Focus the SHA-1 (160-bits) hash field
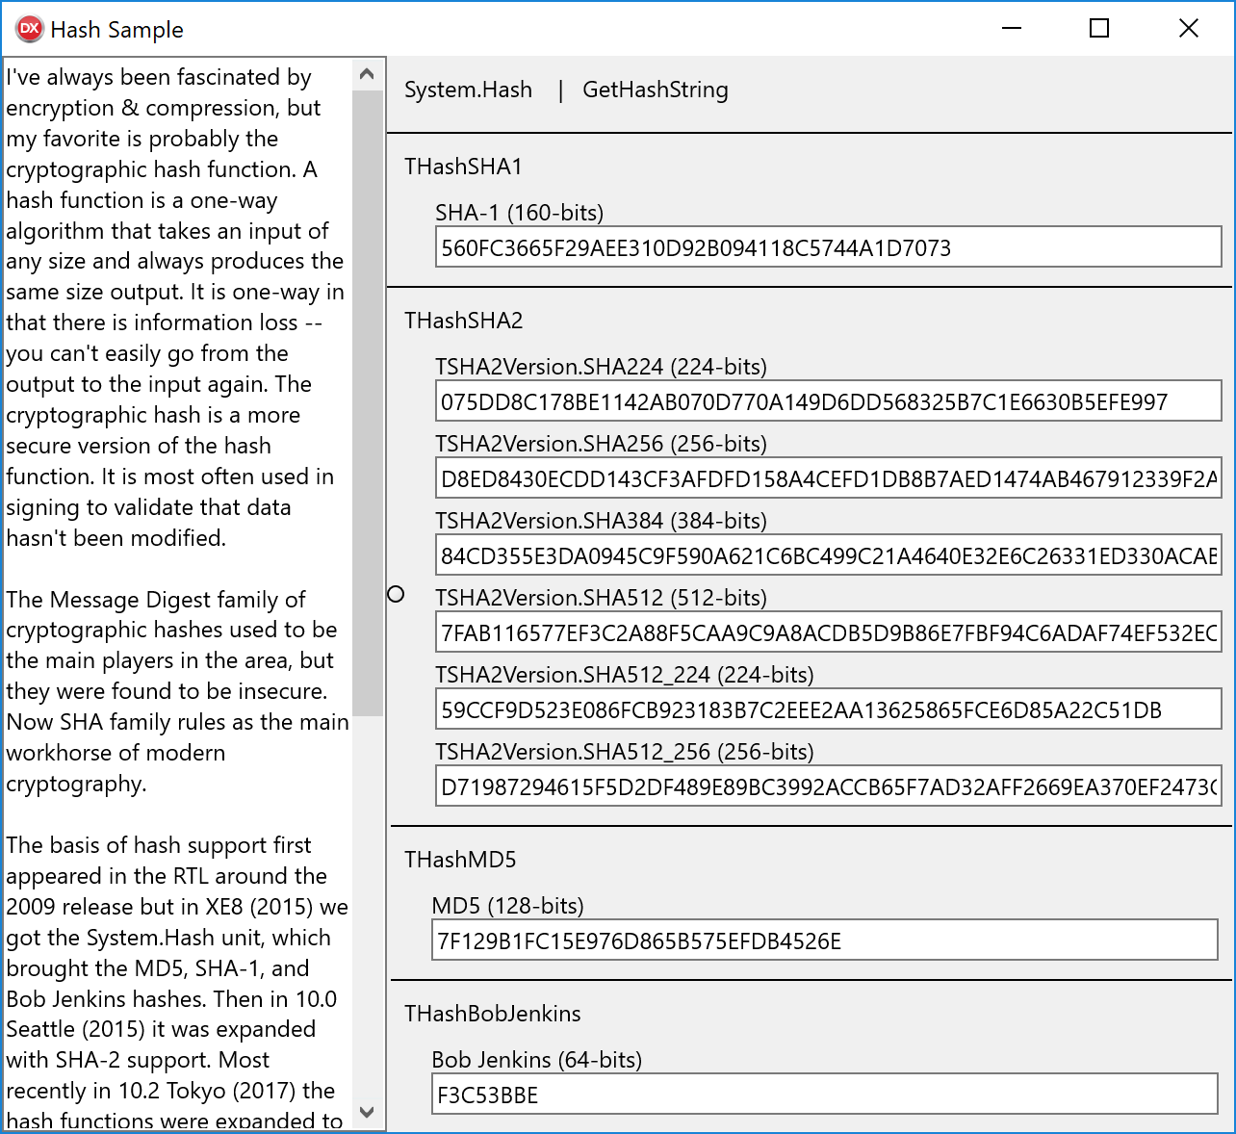Image resolution: width=1236 pixels, height=1134 pixels. (x=828, y=247)
